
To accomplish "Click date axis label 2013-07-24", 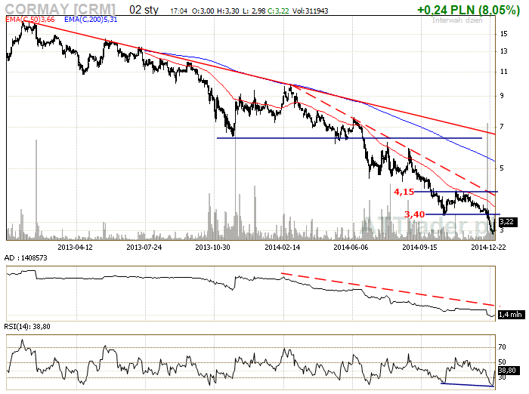I will click(x=144, y=248).
